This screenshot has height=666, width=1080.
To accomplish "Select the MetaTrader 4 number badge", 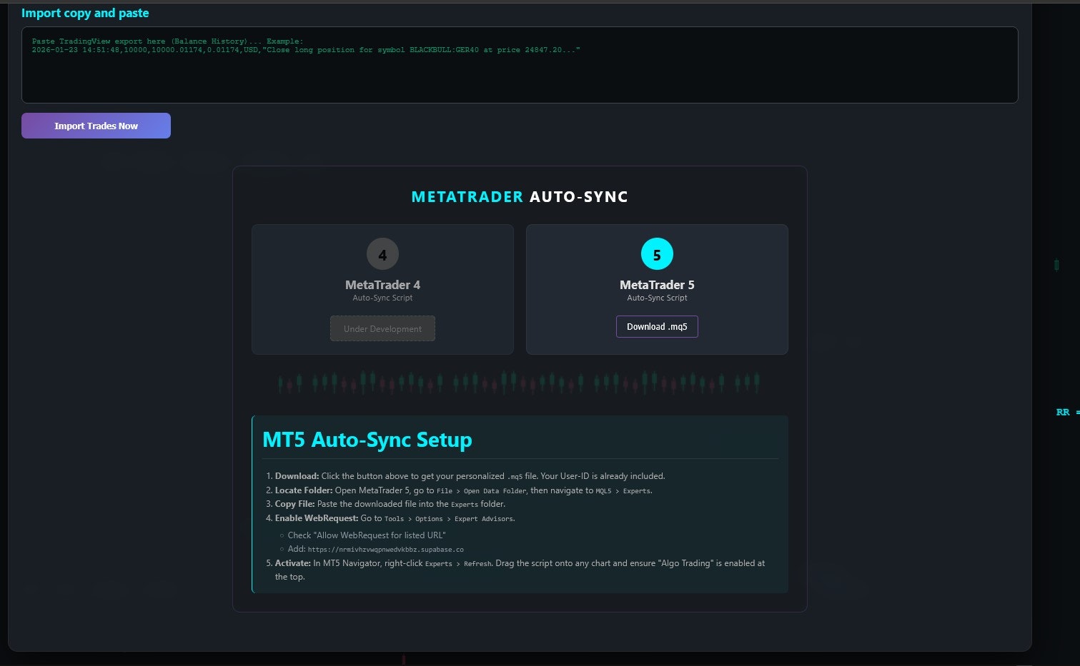I will pyautogui.click(x=382, y=254).
